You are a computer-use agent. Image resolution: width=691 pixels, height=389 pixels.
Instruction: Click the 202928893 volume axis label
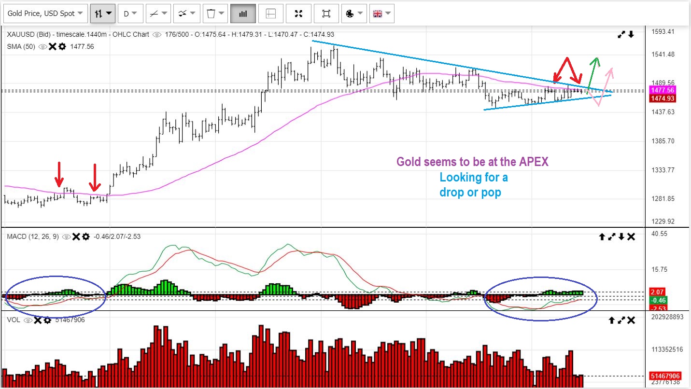click(666, 317)
